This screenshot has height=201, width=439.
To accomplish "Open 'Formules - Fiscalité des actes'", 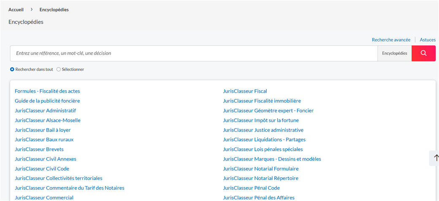I will pos(47,91).
